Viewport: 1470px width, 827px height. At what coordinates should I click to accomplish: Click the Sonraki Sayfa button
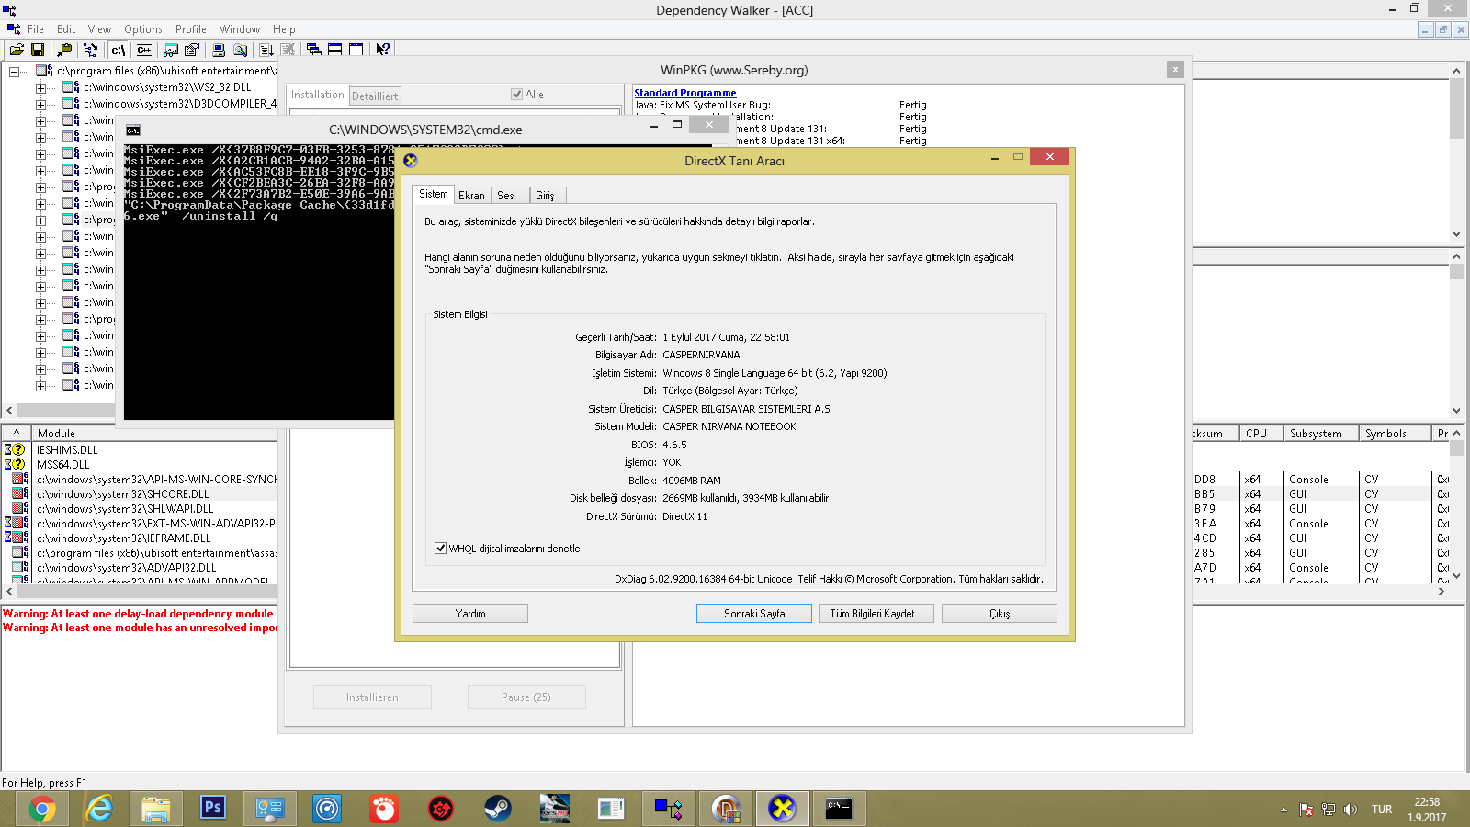pyautogui.click(x=754, y=614)
